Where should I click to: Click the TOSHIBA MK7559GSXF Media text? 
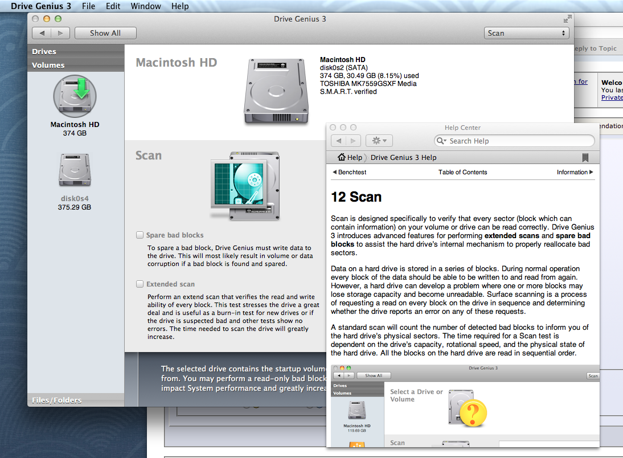click(368, 84)
